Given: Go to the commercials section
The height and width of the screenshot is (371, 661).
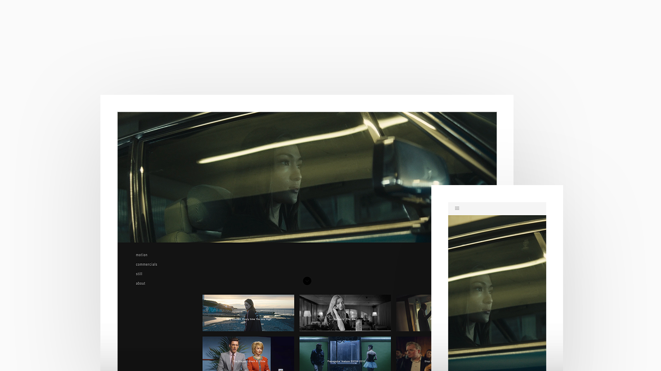Looking at the screenshot, I should 147,264.
